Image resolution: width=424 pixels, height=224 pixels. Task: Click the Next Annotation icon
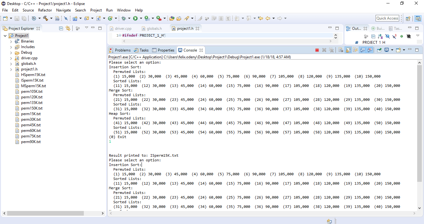point(237,18)
